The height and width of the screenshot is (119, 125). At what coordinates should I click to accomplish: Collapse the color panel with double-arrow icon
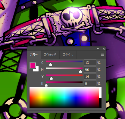(98, 49)
